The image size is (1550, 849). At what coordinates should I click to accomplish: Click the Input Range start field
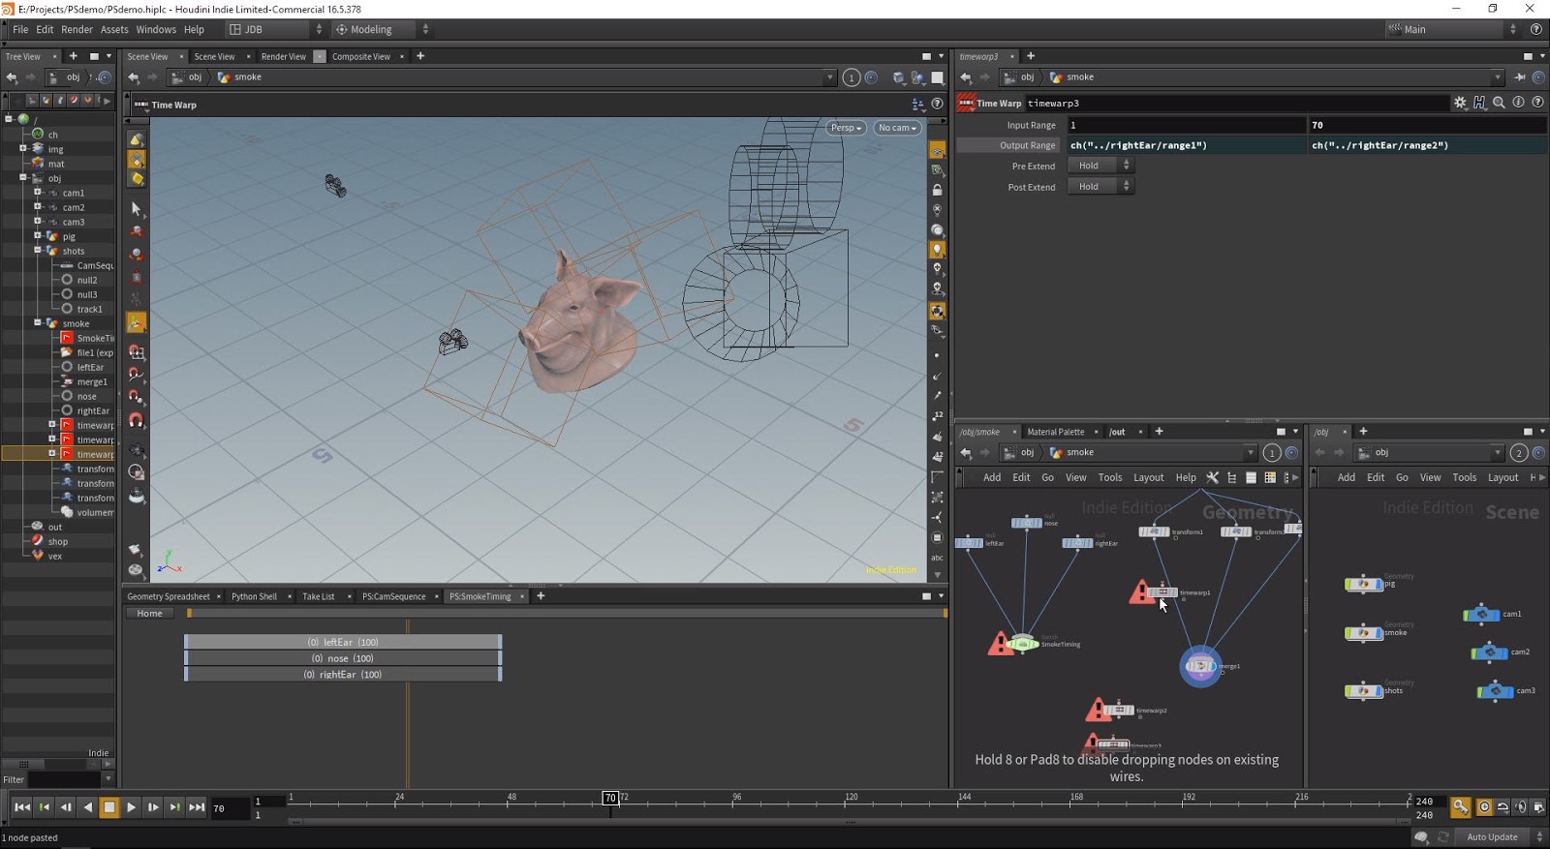(1187, 125)
